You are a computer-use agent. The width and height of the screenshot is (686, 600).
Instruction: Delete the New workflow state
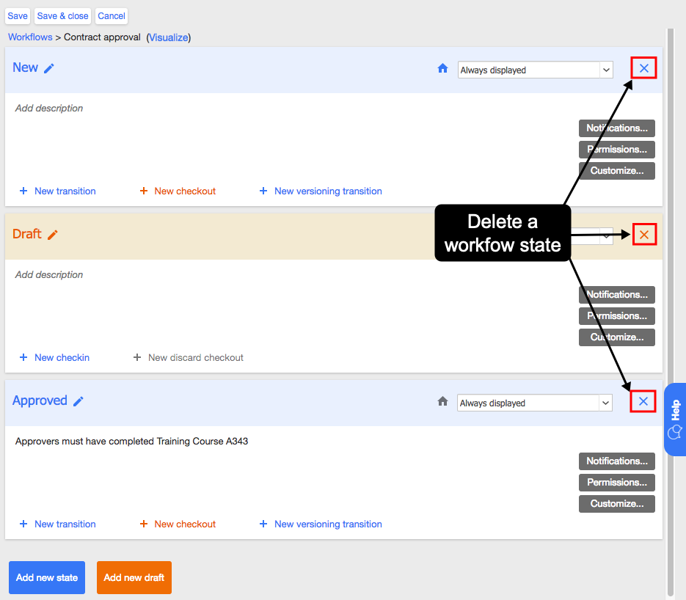coord(643,68)
